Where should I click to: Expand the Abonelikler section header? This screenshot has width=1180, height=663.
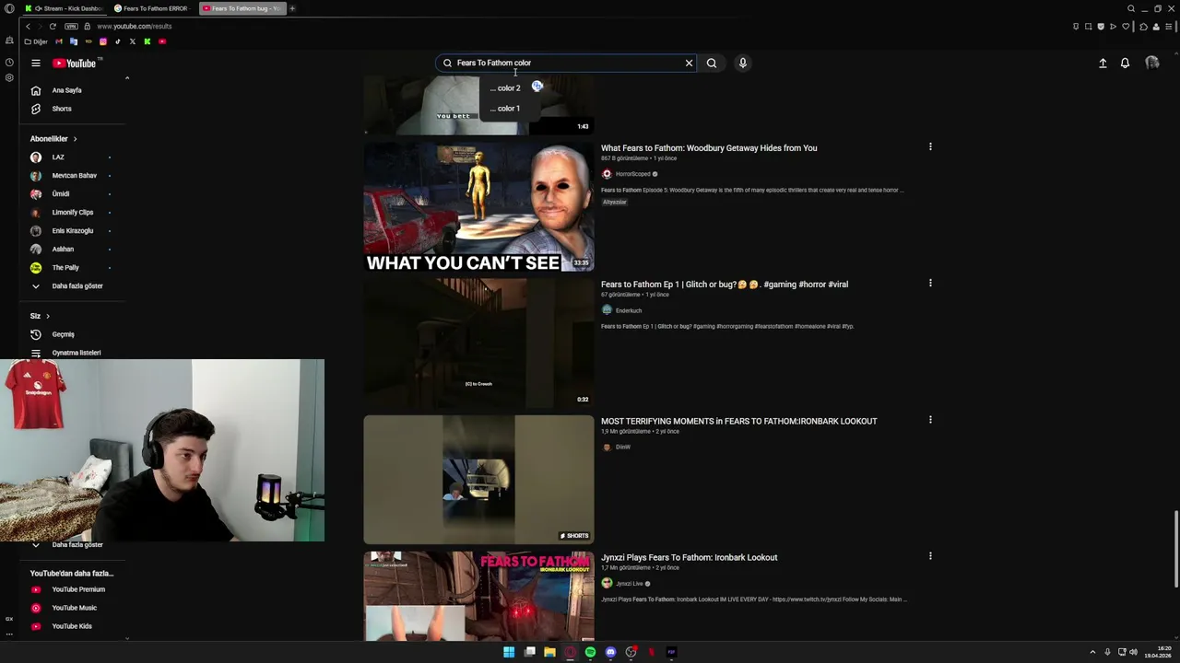click(53, 139)
